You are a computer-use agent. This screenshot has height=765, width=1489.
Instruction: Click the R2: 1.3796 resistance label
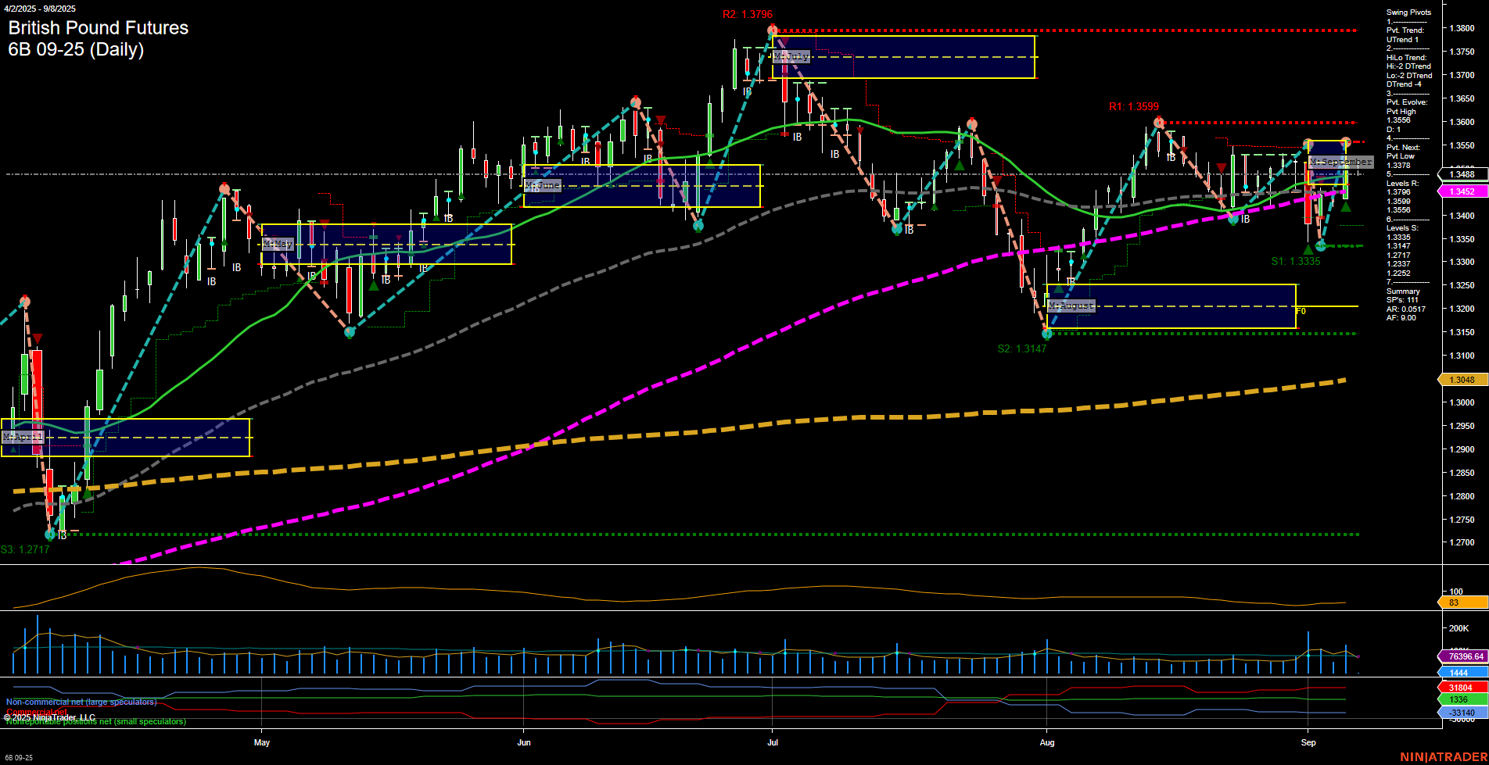[x=748, y=13]
